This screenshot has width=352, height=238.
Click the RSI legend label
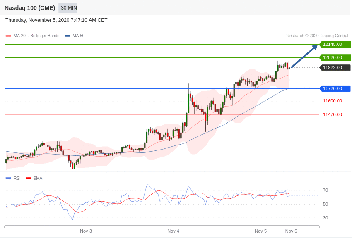point(17,178)
